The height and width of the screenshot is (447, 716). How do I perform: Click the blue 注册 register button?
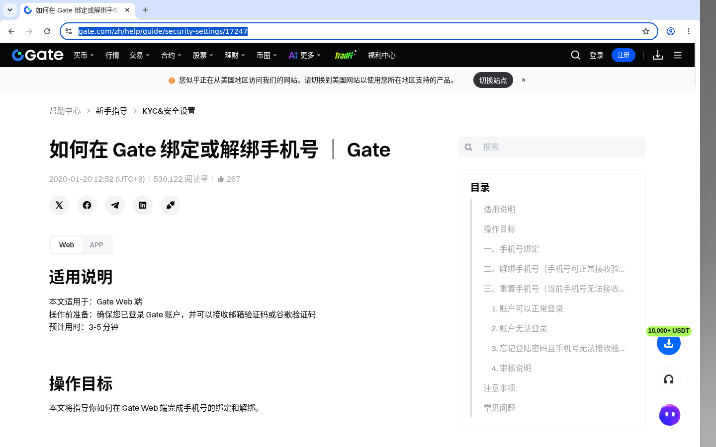click(x=624, y=55)
